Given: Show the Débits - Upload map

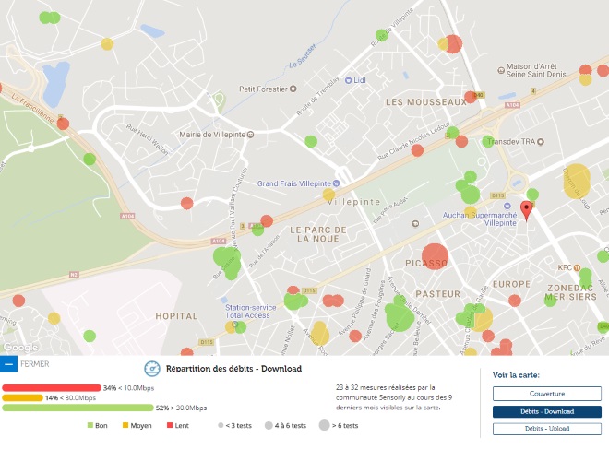Looking at the screenshot, I should [547, 429].
